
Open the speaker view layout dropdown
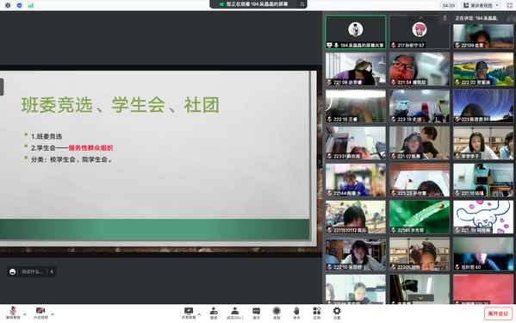coord(482,5)
